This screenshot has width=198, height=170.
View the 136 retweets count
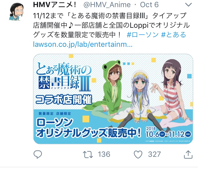coord(104,154)
